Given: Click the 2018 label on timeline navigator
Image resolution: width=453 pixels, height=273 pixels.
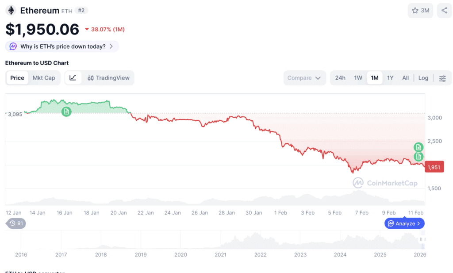Looking at the screenshot, I should [101, 254].
